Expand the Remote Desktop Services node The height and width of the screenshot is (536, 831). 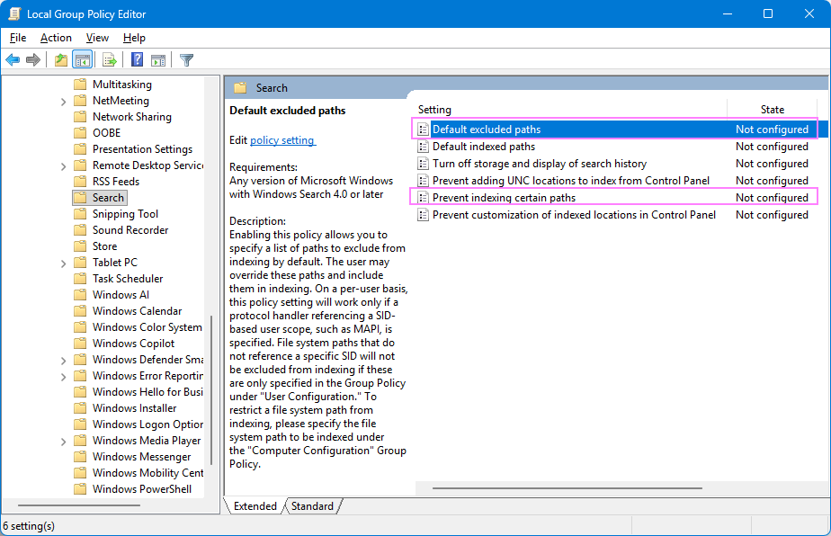click(61, 165)
